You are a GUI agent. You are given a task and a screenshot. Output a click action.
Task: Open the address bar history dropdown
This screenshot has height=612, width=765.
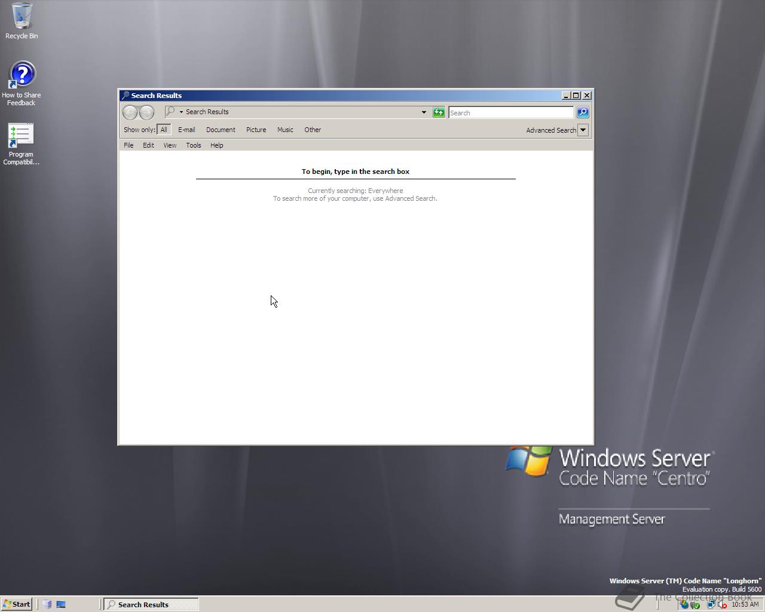424,112
